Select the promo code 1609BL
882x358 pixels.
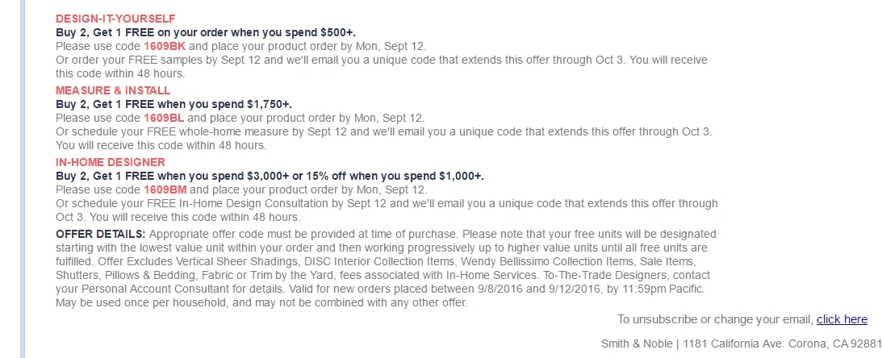coord(164,118)
